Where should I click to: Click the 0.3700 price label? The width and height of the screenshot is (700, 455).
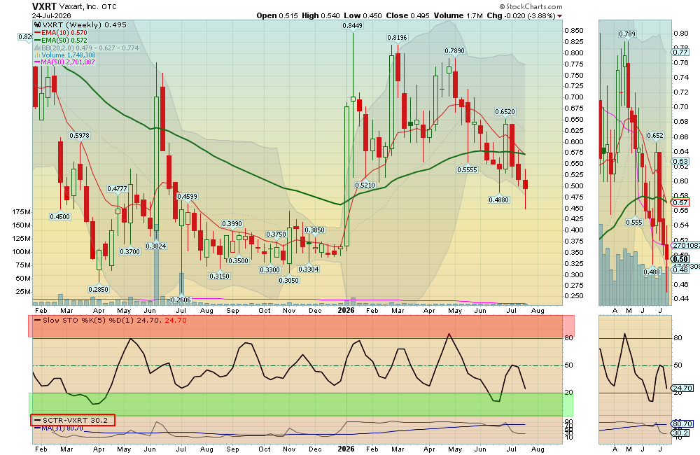pyautogui.click(x=130, y=251)
